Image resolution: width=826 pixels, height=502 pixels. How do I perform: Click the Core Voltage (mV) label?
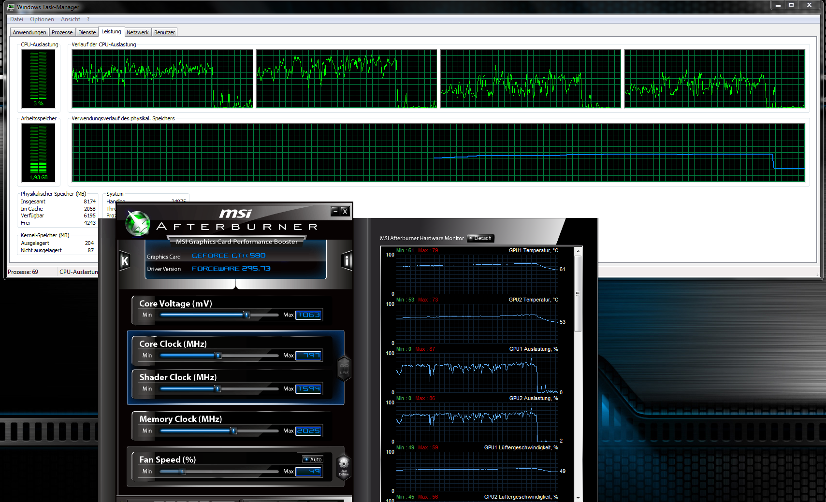click(x=176, y=303)
